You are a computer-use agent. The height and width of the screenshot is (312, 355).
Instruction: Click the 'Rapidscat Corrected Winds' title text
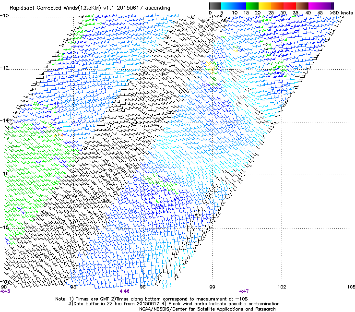(x=44, y=8)
